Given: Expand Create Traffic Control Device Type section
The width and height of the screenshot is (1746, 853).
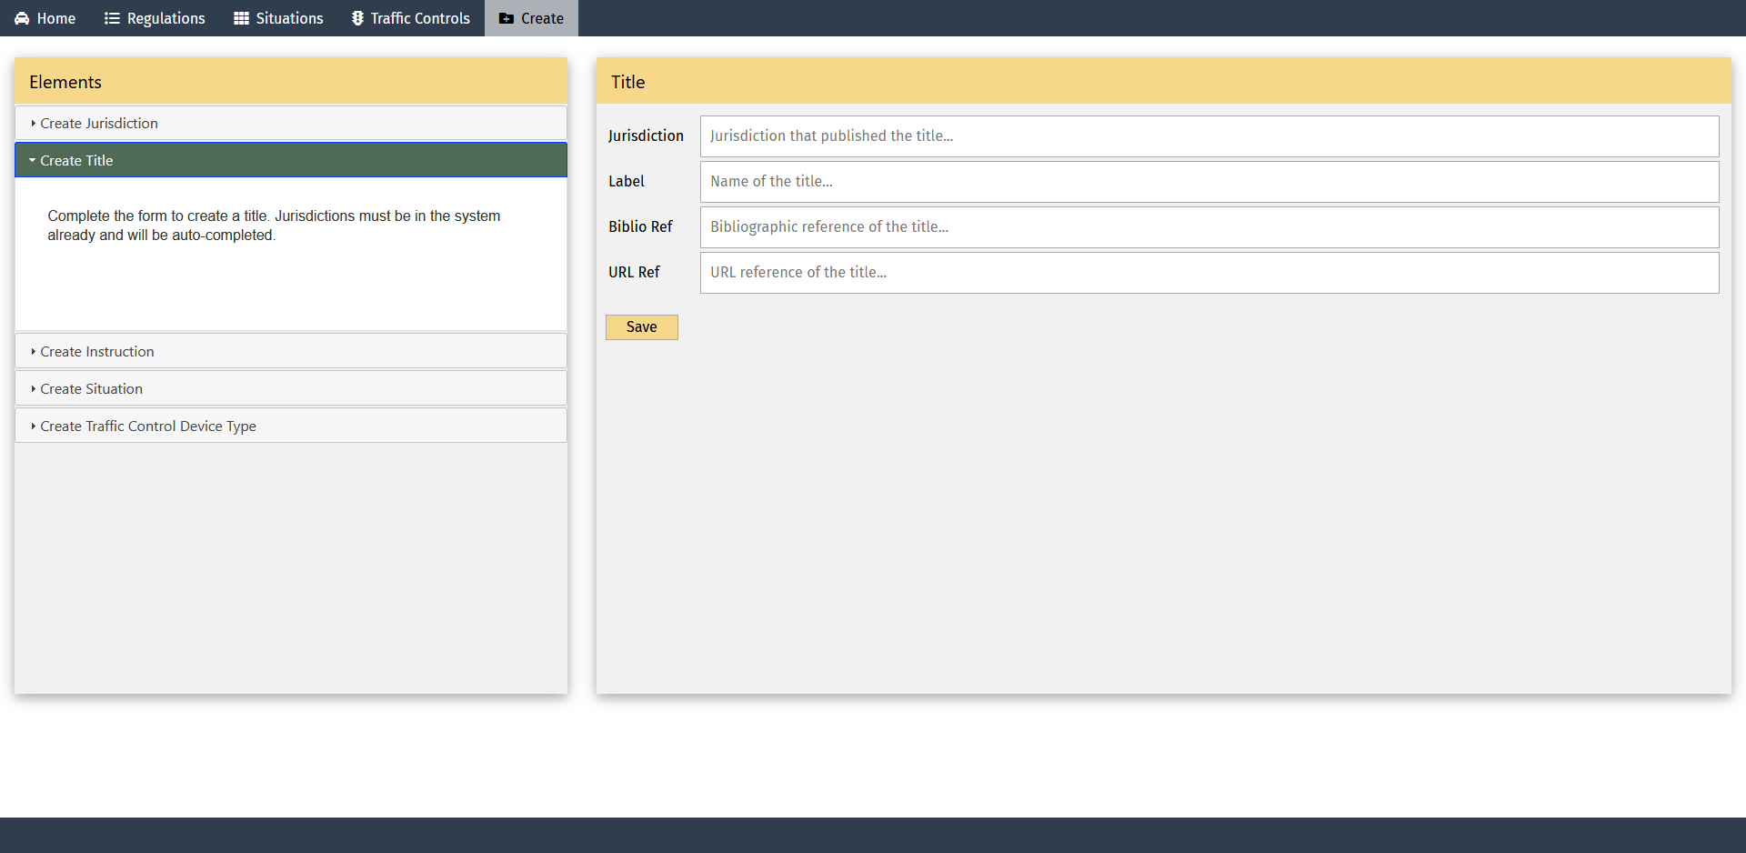Looking at the screenshot, I should [291, 426].
